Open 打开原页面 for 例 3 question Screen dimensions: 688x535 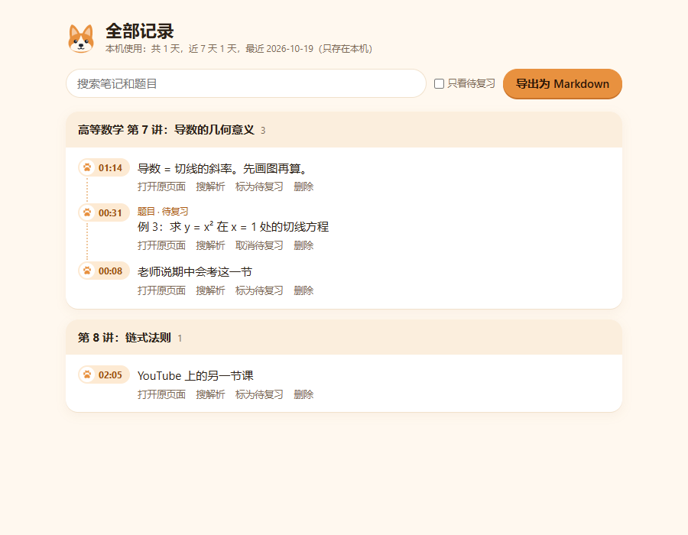161,245
